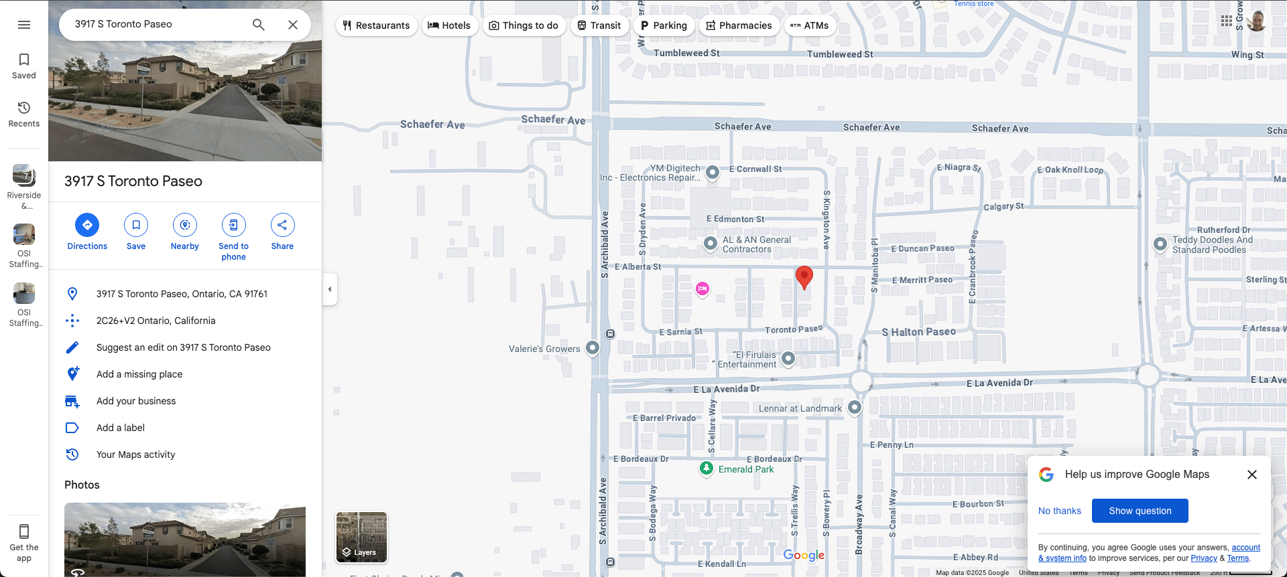Share the 3917 S Toronto Paseo location
The image size is (1287, 577).
tap(282, 226)
